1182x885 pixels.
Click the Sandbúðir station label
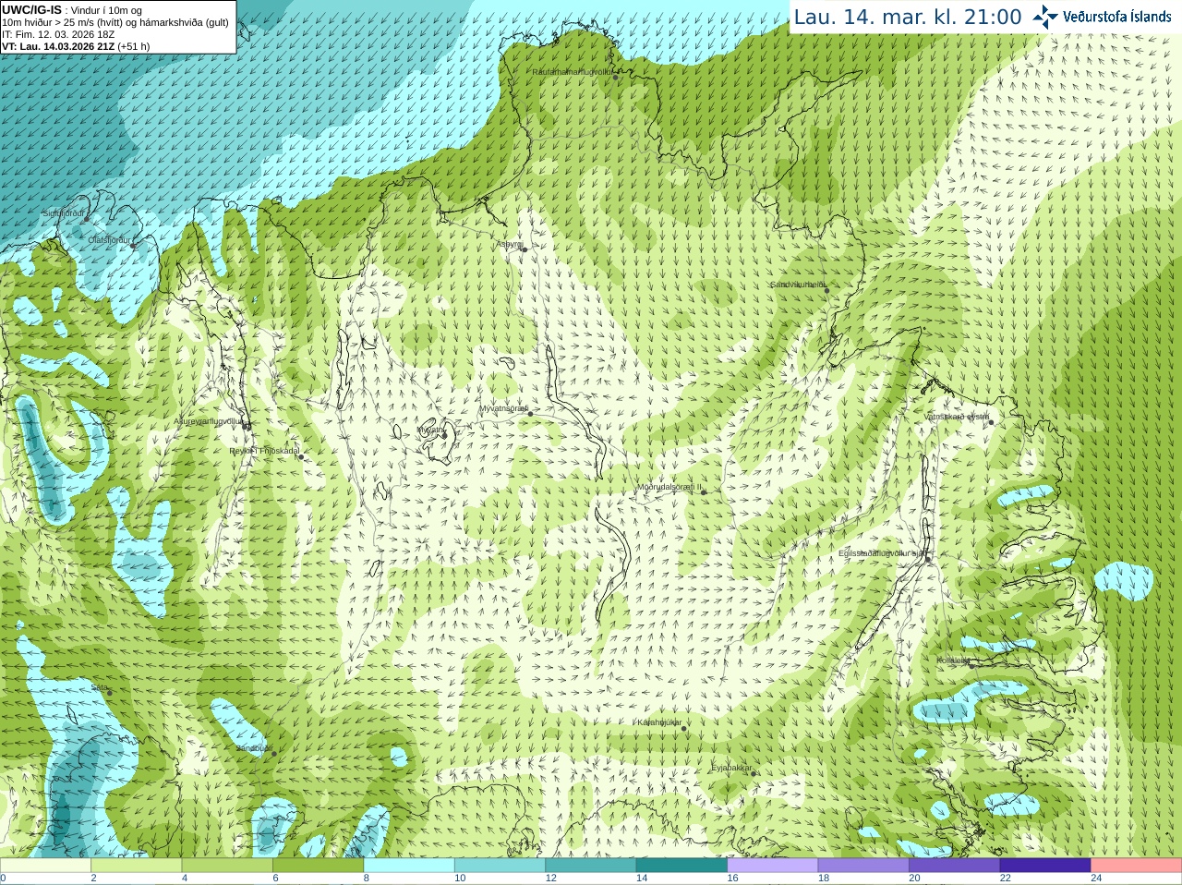tap(253, 747)
